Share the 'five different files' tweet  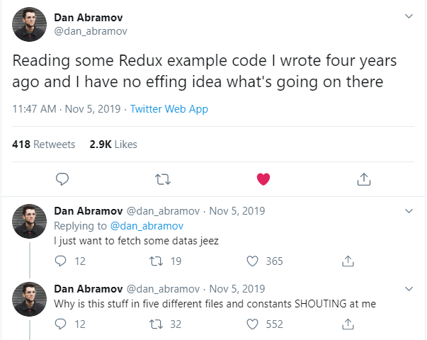348,324
